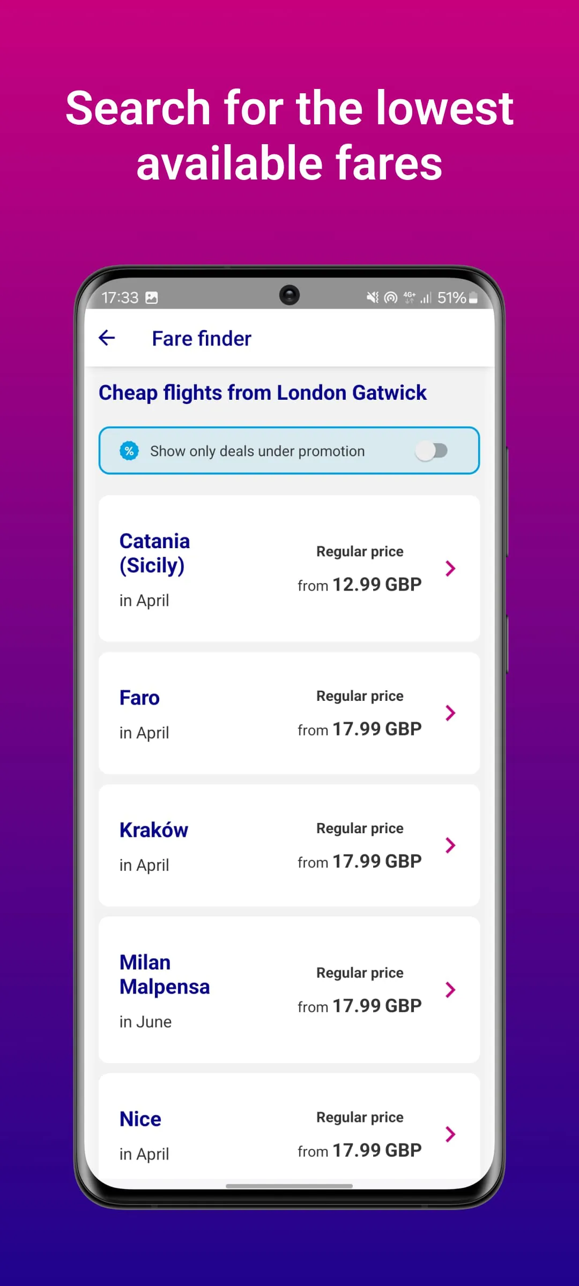Open the Nice in April deal

coord(450,1134)
